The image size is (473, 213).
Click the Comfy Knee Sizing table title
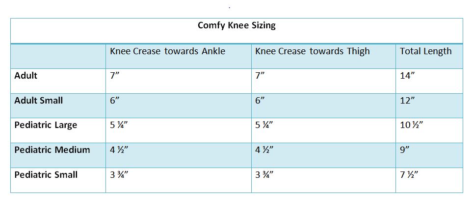(236, 26)
